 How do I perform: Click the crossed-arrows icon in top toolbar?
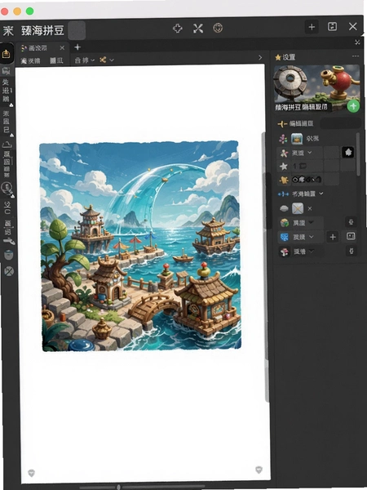198,29
